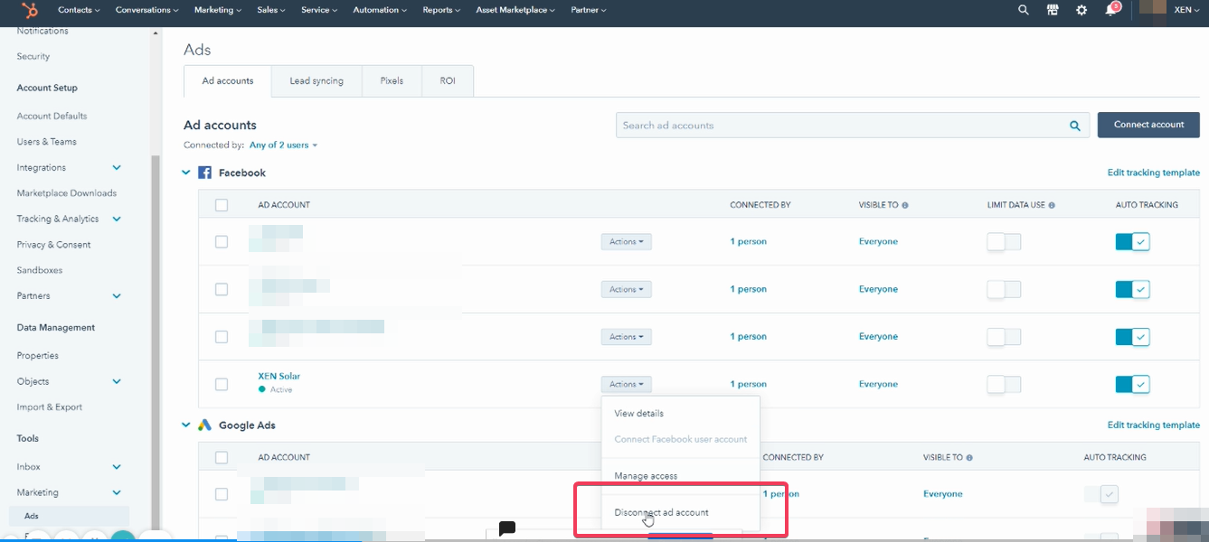Click the HubSpot sprocket logo

click(29, 10)
